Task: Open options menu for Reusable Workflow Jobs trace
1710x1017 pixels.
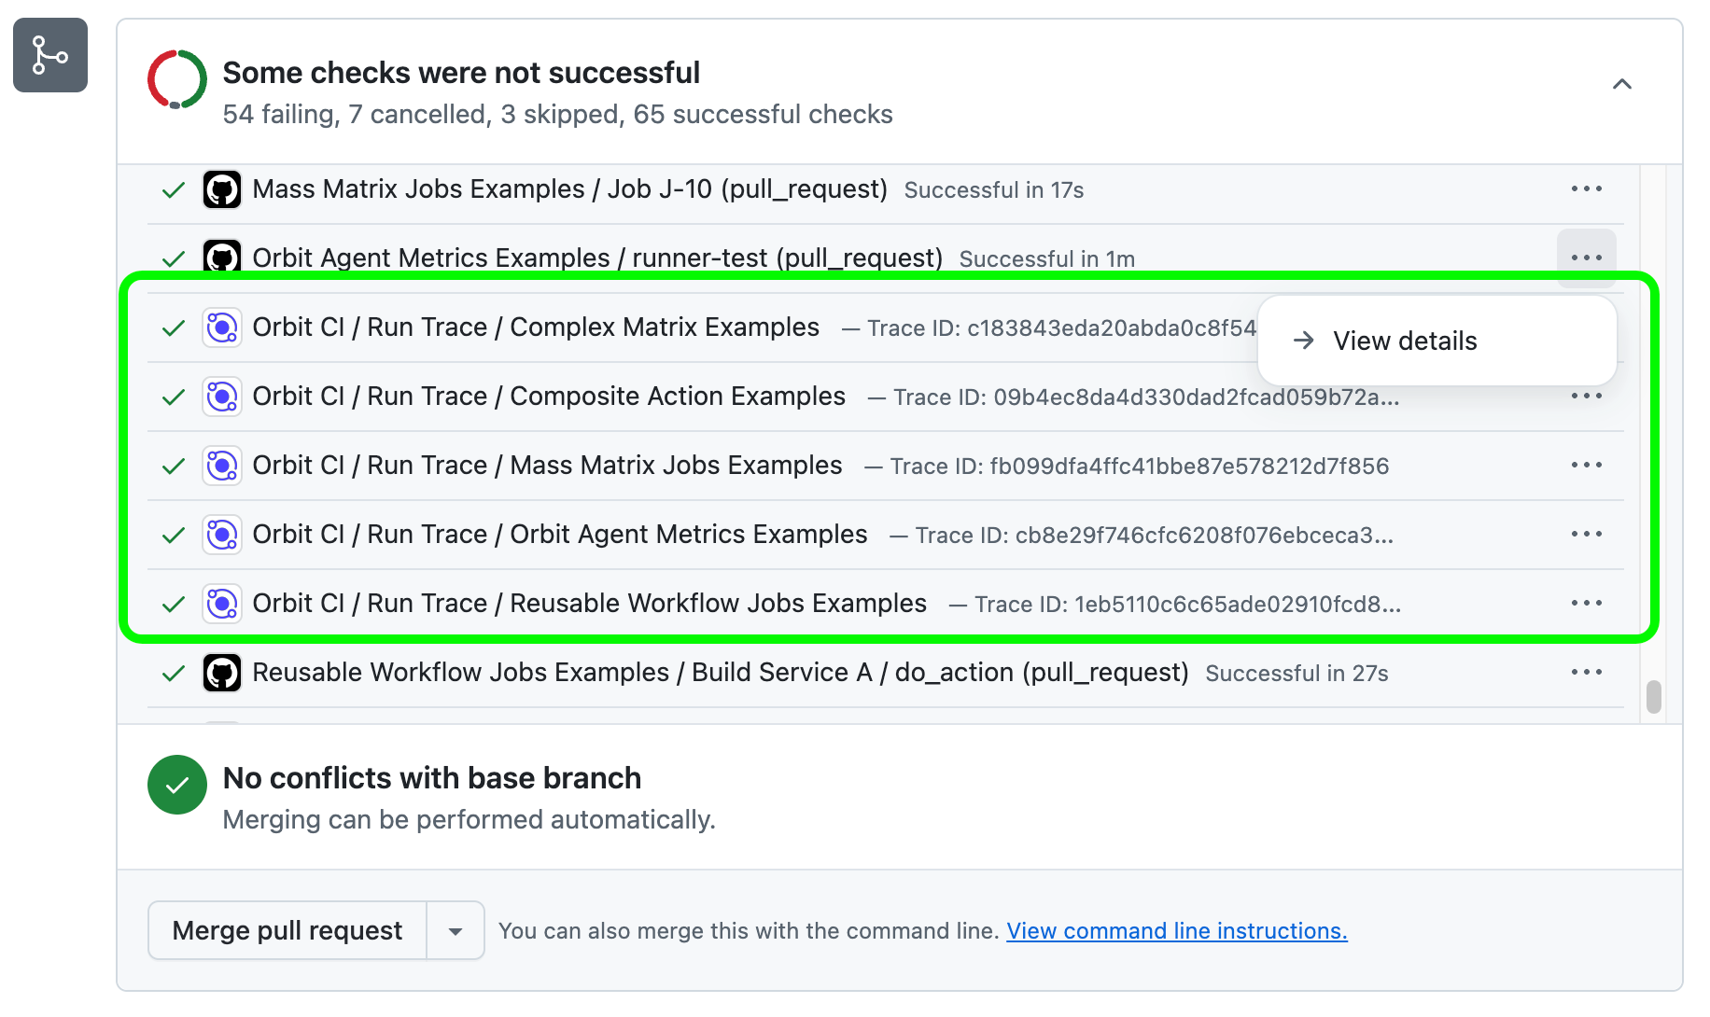Action: [x=1586, y=604]
